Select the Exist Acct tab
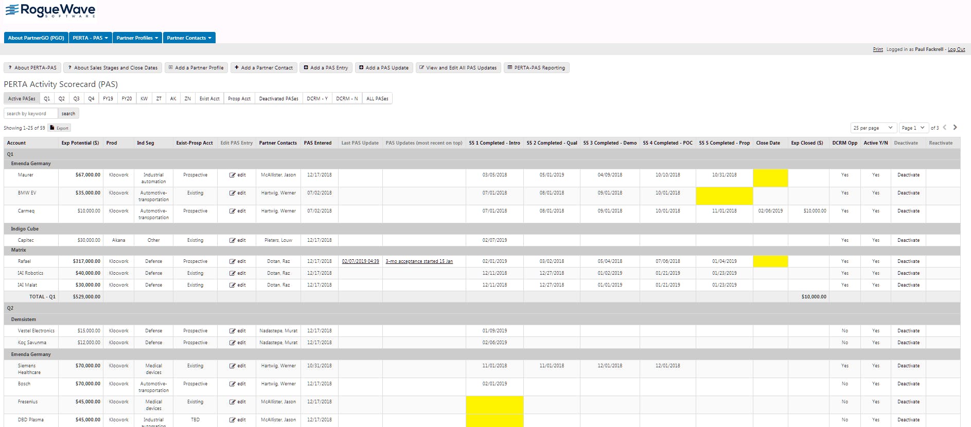The width and height of the screenshot is (971, 427). pos(209,98)
